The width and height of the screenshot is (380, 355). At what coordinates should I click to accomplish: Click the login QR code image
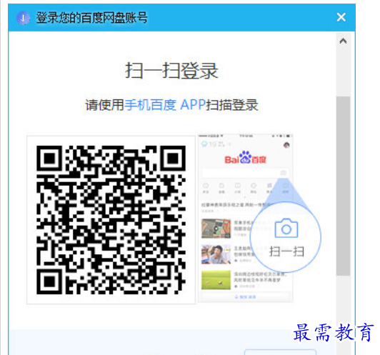(x=111, y=220)
